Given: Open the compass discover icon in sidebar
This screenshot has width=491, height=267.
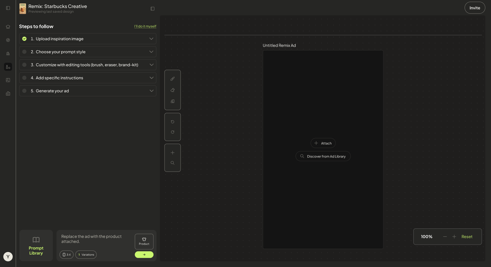Looking at the screenshot, I should [x=8, y=40].
